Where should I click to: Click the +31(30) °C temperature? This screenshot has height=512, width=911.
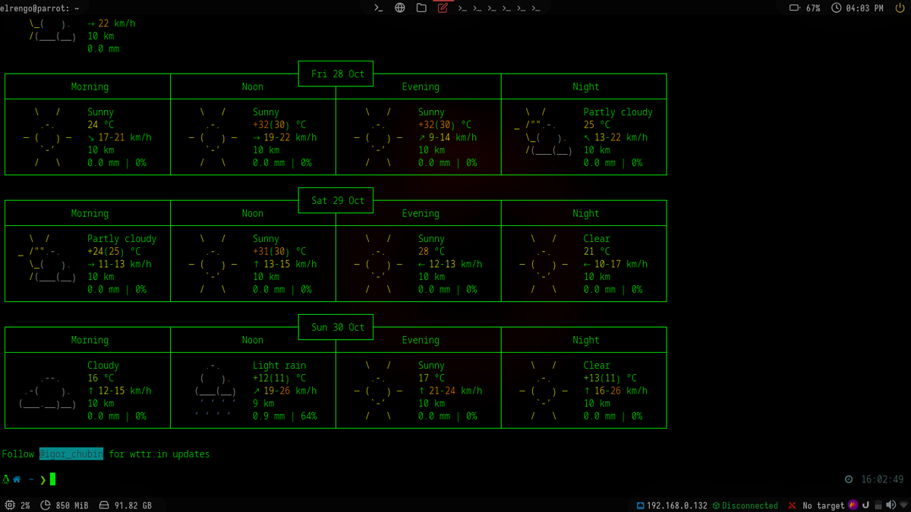(279, 251)
